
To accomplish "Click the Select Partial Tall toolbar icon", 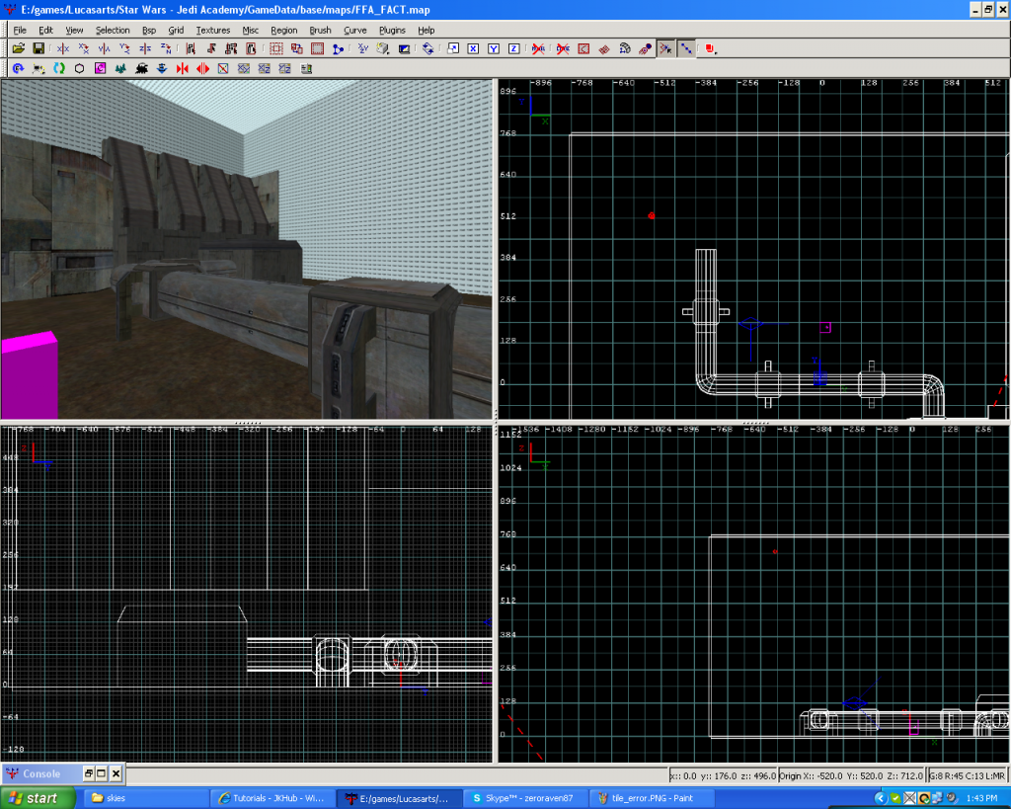I will pyautogui.click(x=231, y=48).
